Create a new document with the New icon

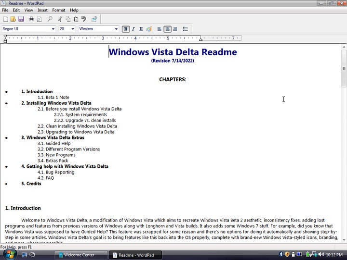(5, 19)
